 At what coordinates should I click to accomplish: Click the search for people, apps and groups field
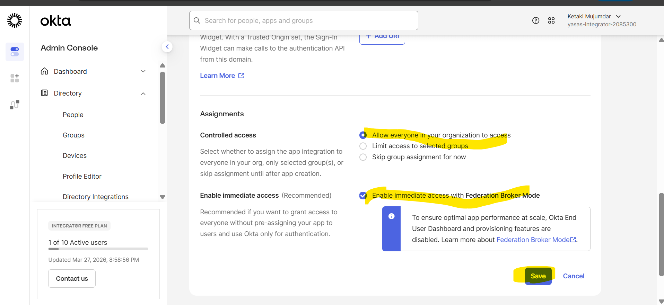[303, 20]
